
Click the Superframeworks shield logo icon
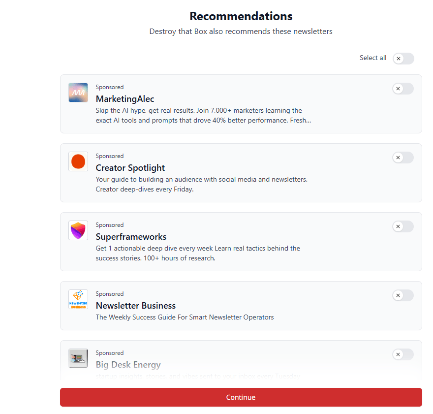(78, 230)
